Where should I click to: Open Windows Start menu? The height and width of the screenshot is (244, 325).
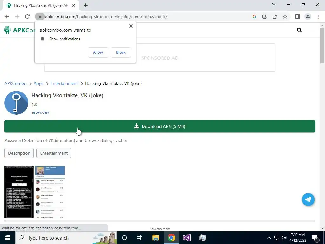click(8, 238)
